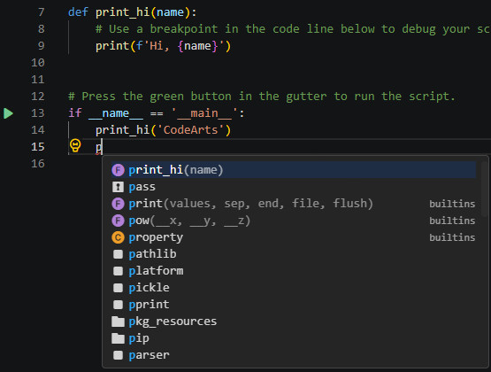Click the green run arrow in the gutter
The image size is (491, 372).
[x=9, y=113]
